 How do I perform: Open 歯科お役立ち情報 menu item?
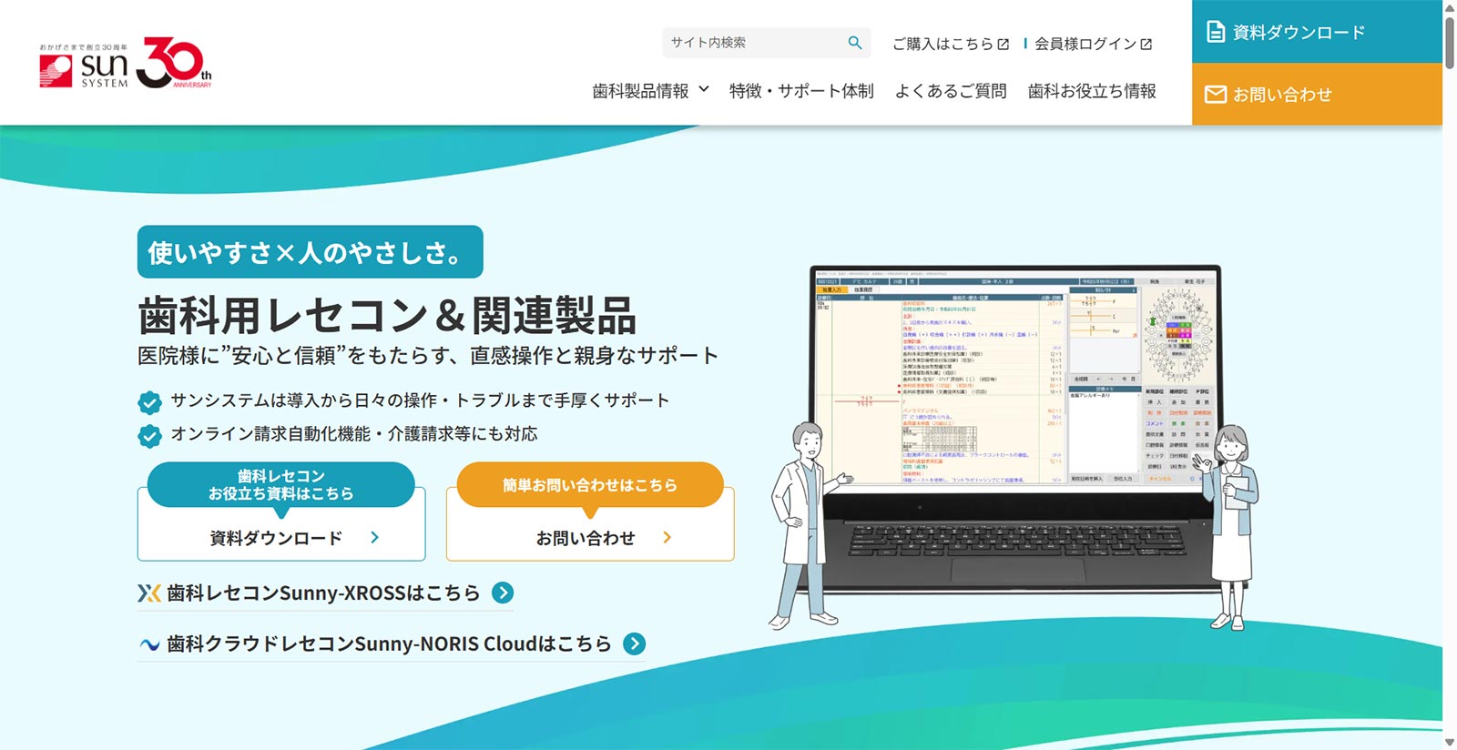pos(1092,91)
